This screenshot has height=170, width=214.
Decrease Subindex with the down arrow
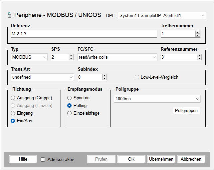coord(105,79)
